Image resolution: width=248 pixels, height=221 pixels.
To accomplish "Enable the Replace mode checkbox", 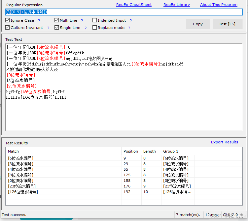I will (x=94, y=28).
